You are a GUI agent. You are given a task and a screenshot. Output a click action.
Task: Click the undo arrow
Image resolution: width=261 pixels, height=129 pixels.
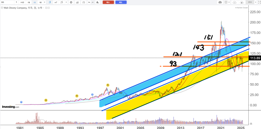click(x=89, y=2)
